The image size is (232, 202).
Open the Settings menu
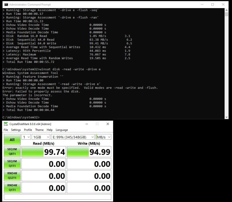point(16,130)
